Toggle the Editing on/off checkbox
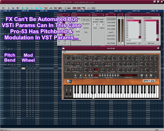 [94, 19]
